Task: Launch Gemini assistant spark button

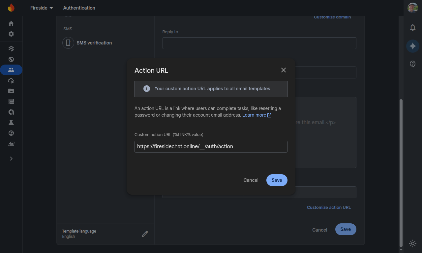Action: click(412, 46)
